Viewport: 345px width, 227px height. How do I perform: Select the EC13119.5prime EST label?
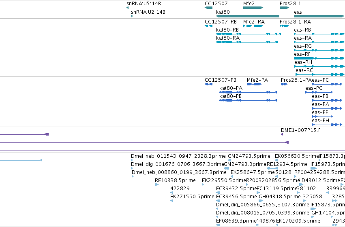point(277,189)
